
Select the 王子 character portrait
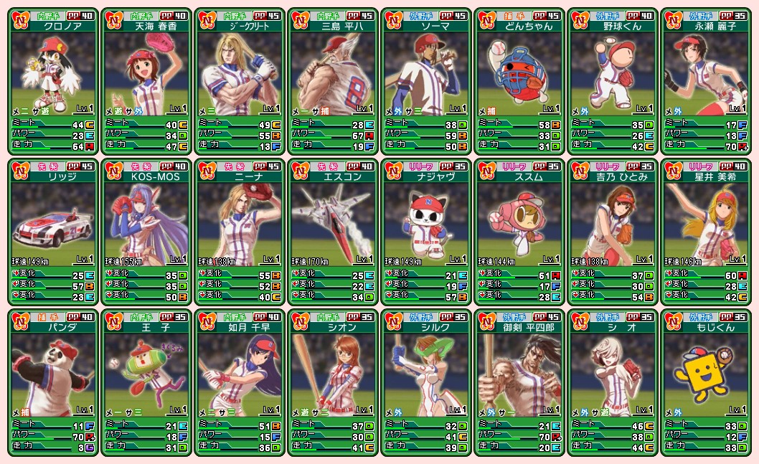click(x=146, y=375)
